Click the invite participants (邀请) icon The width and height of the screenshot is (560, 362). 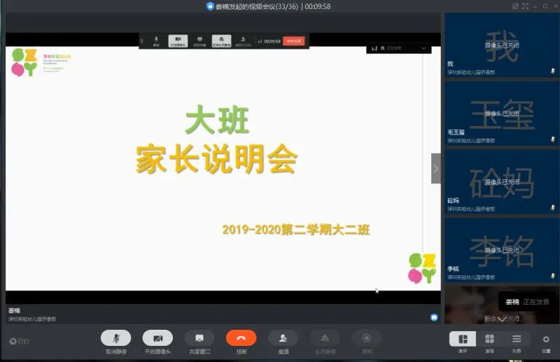click(283, 338)
